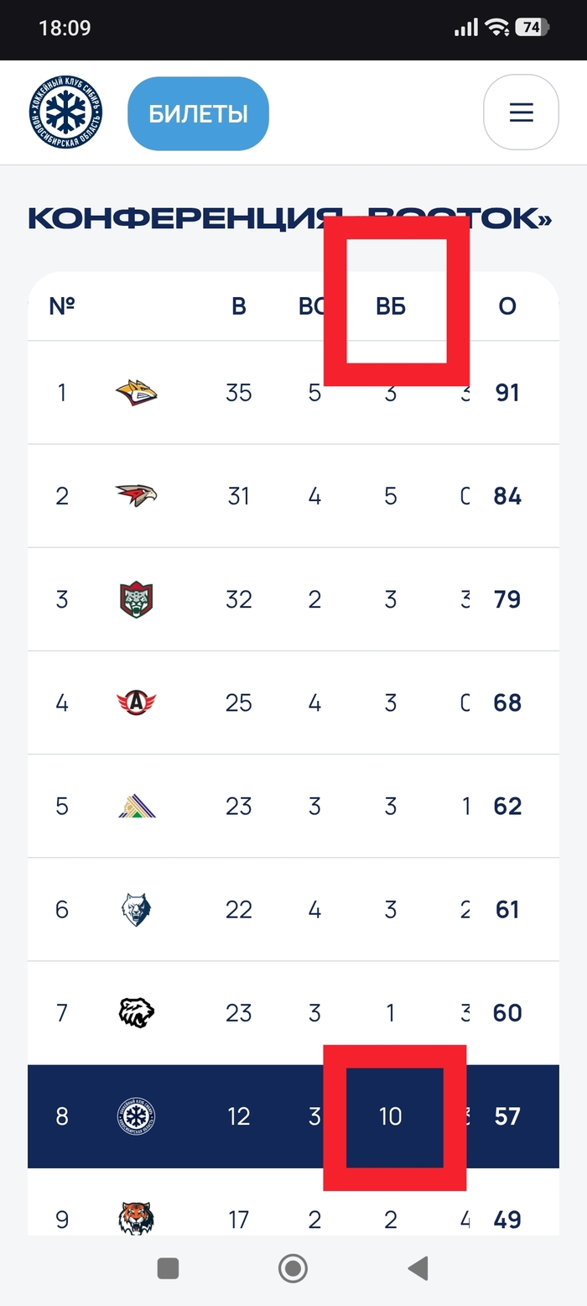
Task: Tap the third-place snow leopard logo
Action: coord(137,599)
